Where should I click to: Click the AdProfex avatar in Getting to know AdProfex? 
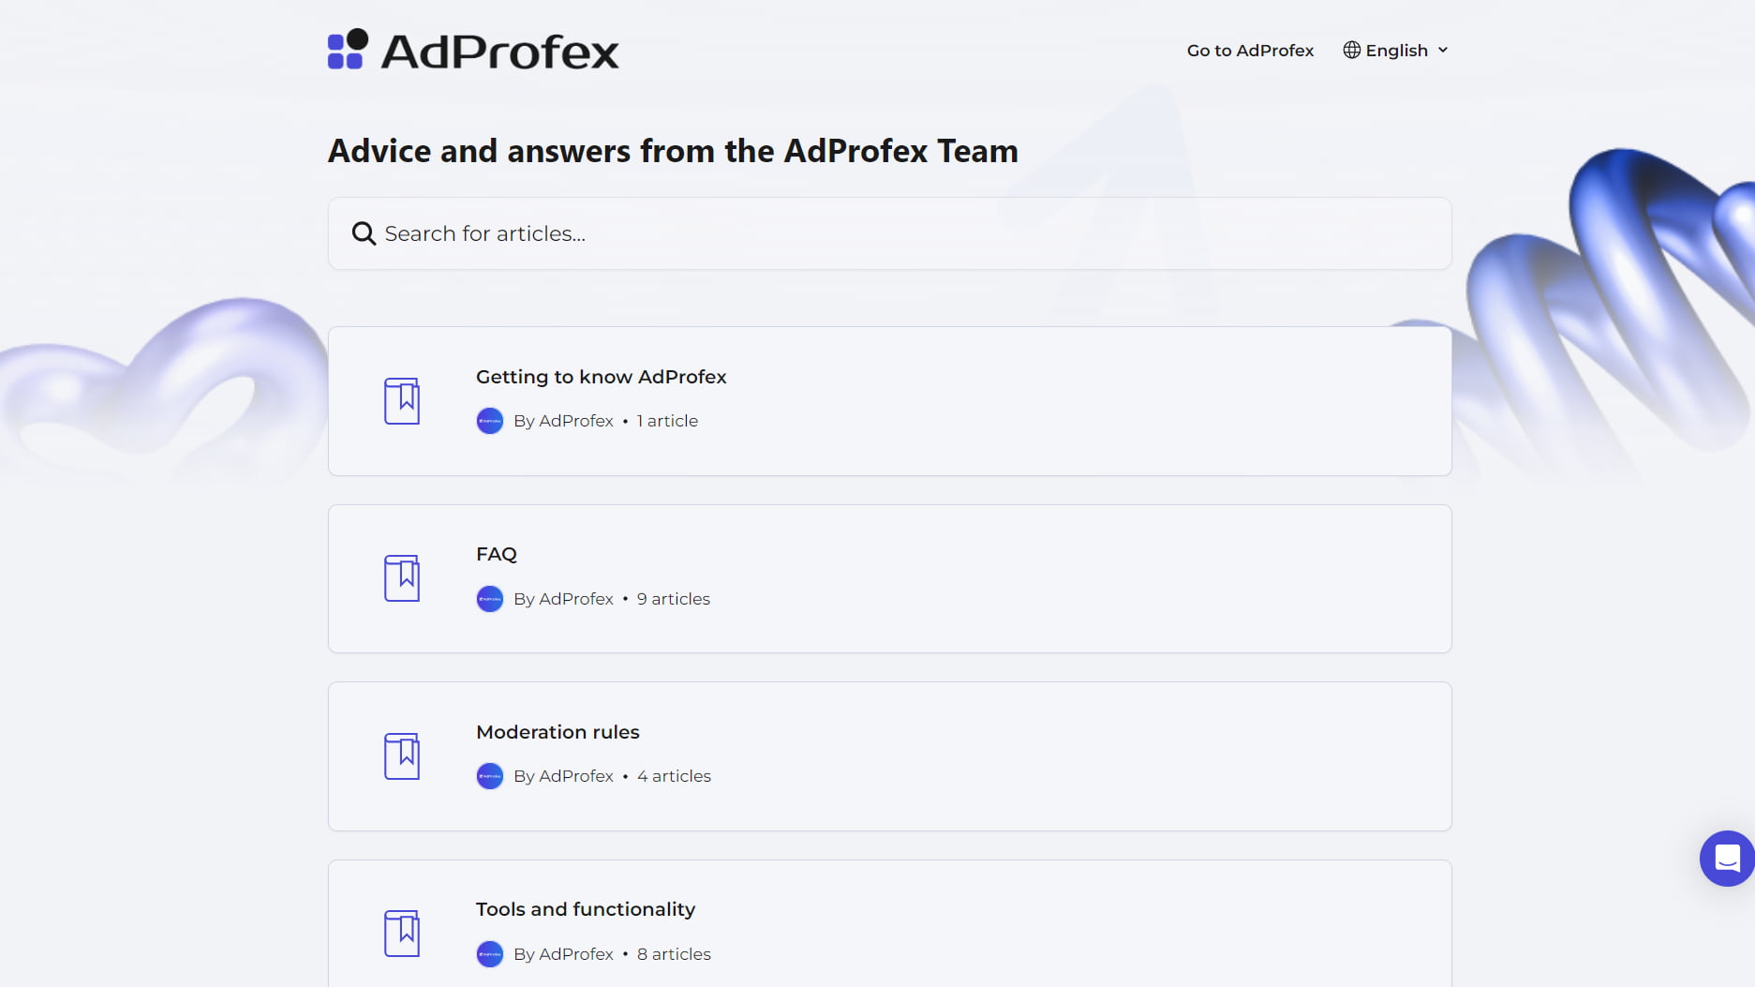pos(490,421)
